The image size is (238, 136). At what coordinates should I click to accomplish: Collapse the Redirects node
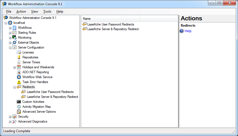15,87
